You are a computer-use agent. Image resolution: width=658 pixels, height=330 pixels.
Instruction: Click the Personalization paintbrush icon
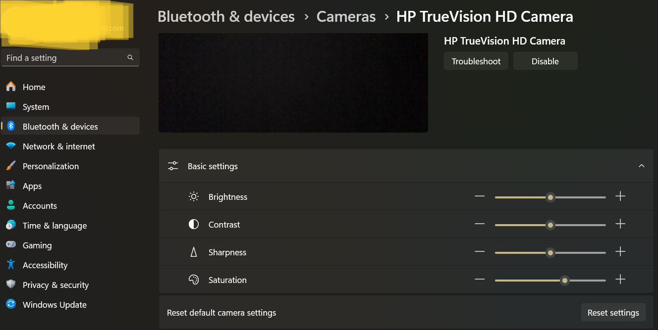tap(11, 166)
